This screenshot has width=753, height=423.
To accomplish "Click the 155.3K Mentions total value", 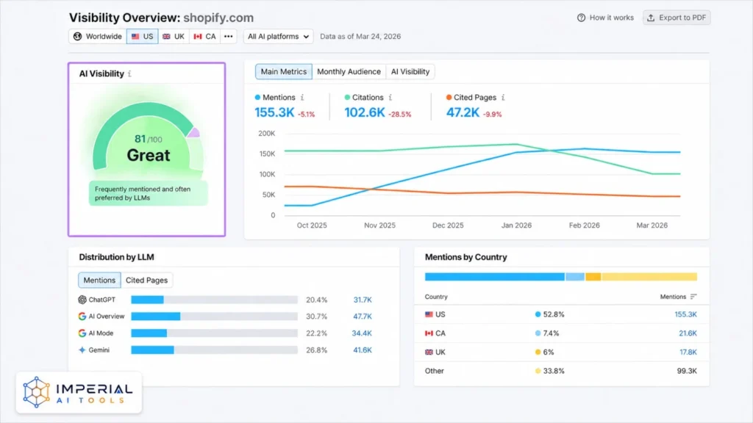I will (274, 112).
